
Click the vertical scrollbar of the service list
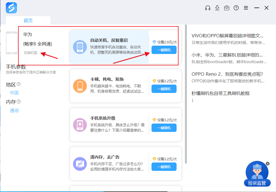pyautogui.click(x=186, y=94)
